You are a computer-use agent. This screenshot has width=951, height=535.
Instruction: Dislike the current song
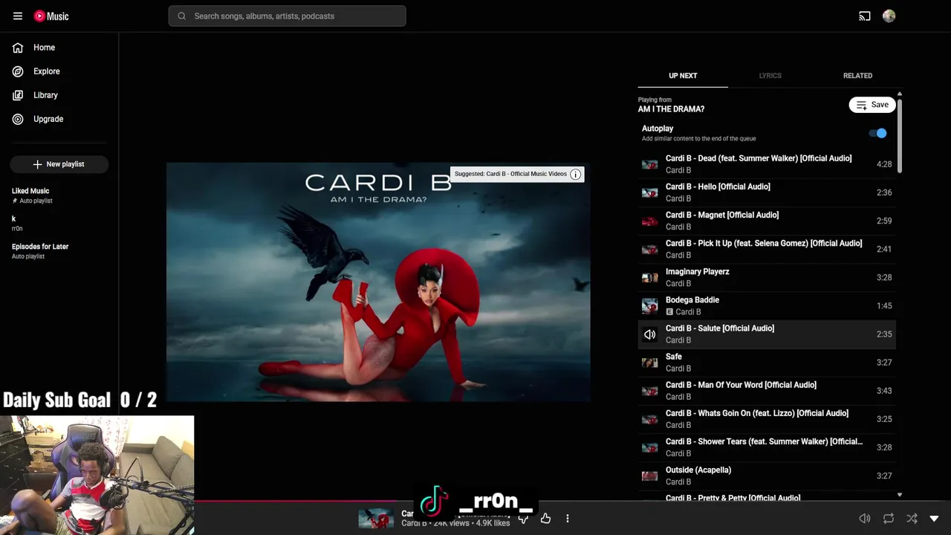pyautogui.click(x=523, y=519)
